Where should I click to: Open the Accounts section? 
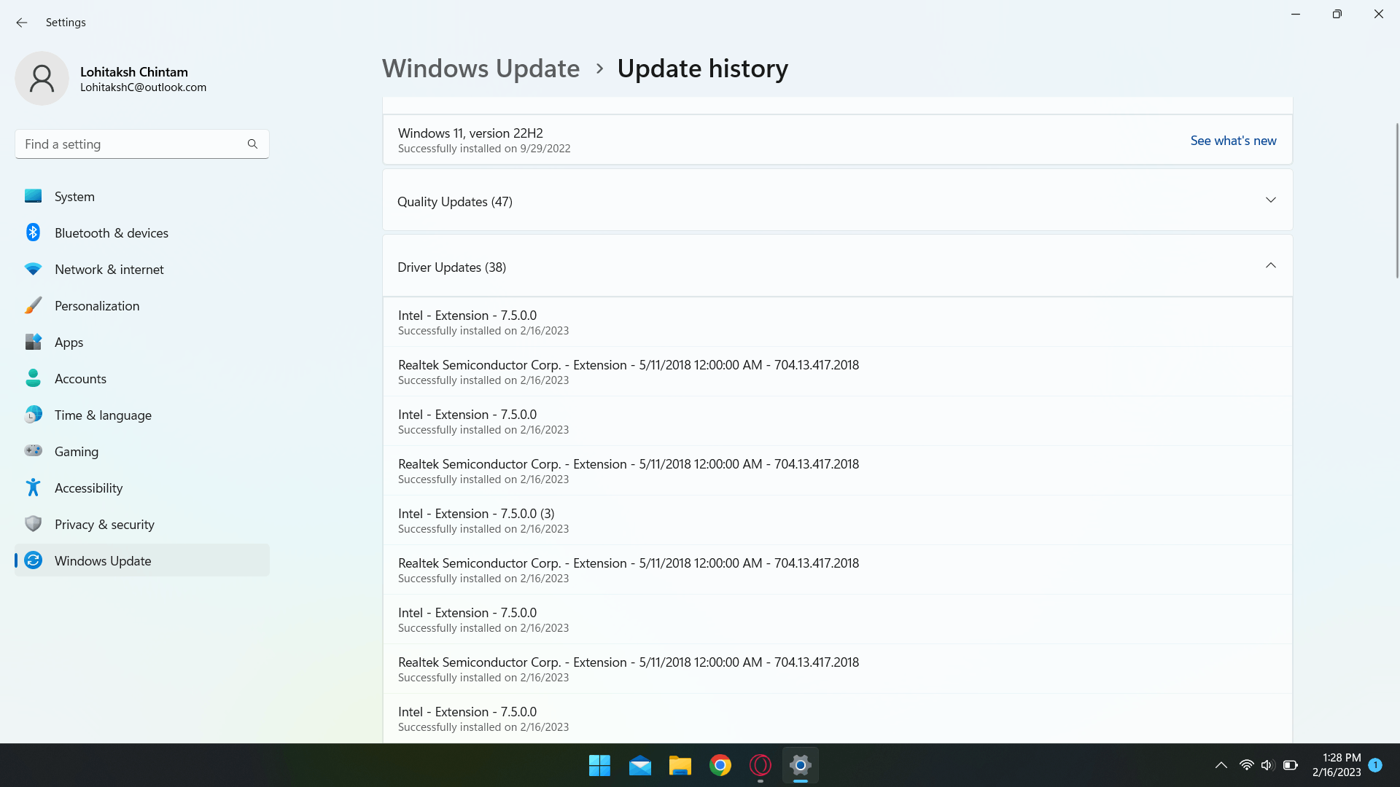click(80, 378)
